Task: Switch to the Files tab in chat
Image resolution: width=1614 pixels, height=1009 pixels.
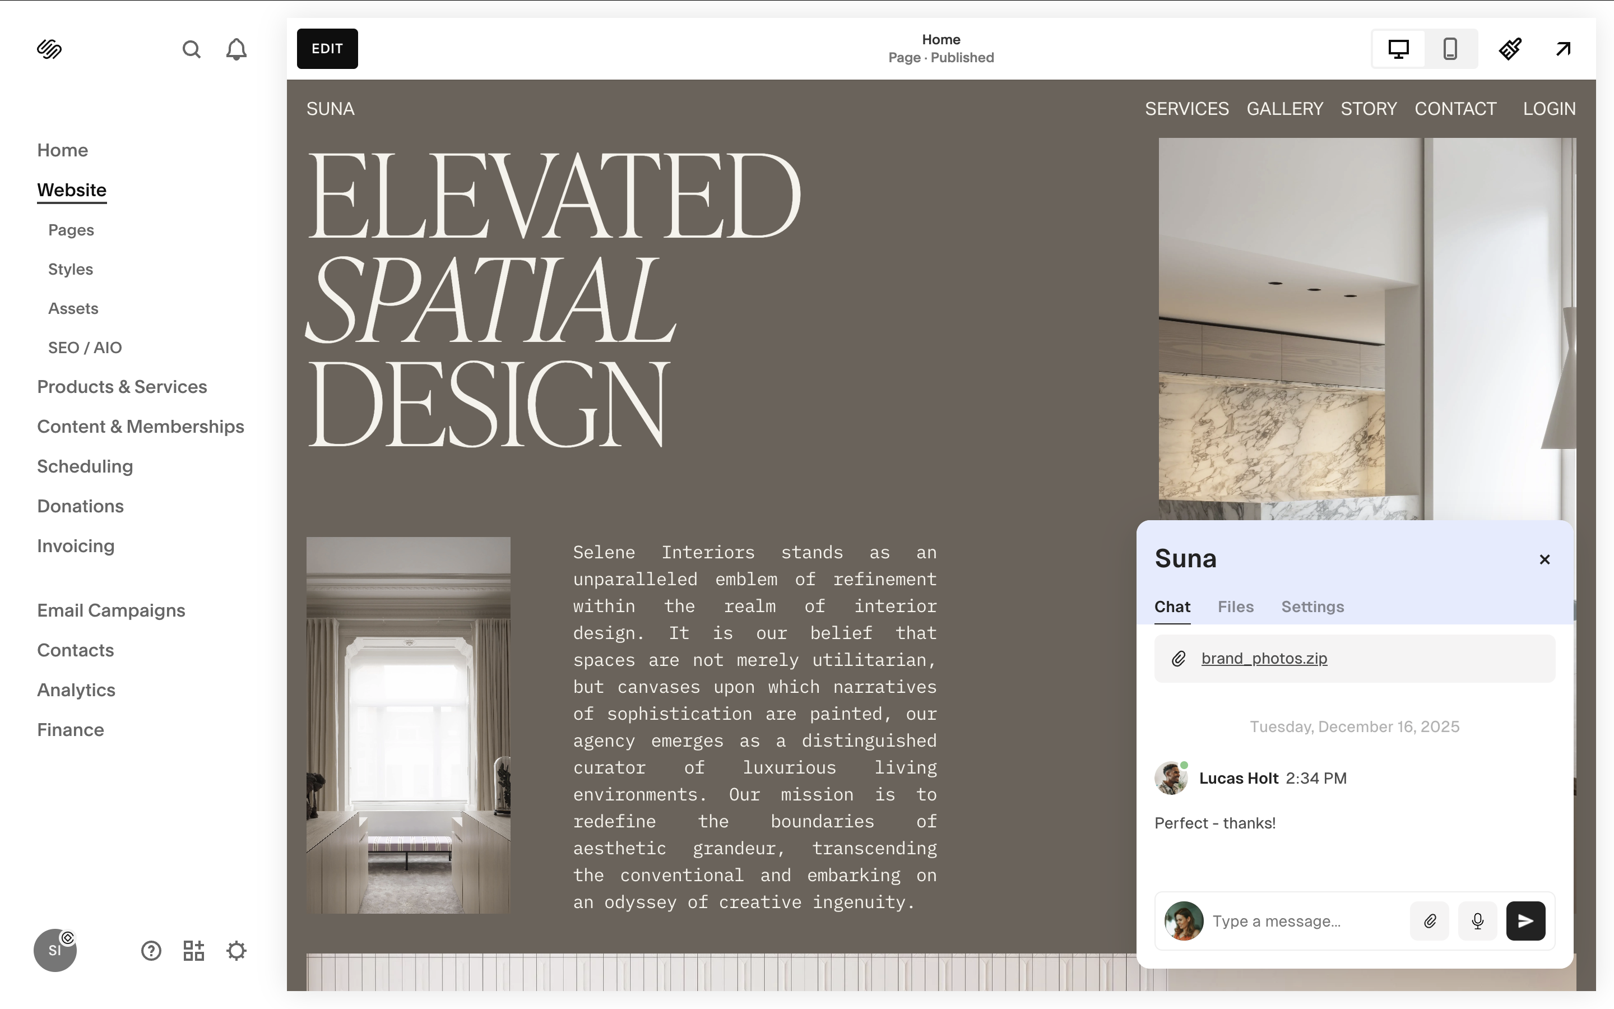Action: point(1235,607)
